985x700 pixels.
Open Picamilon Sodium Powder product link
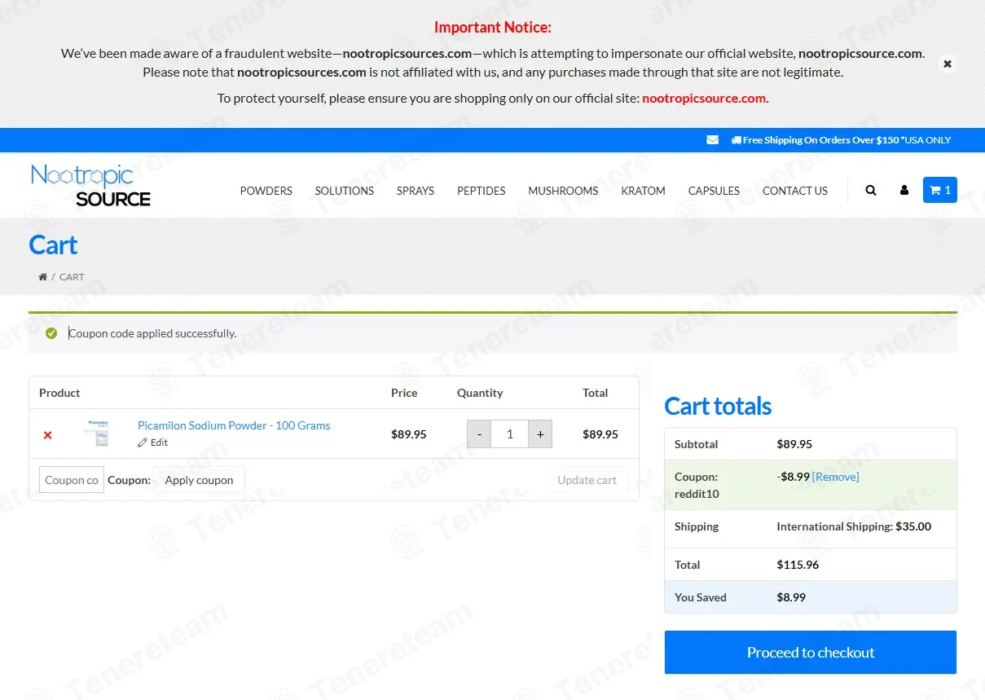click(234, 425)
